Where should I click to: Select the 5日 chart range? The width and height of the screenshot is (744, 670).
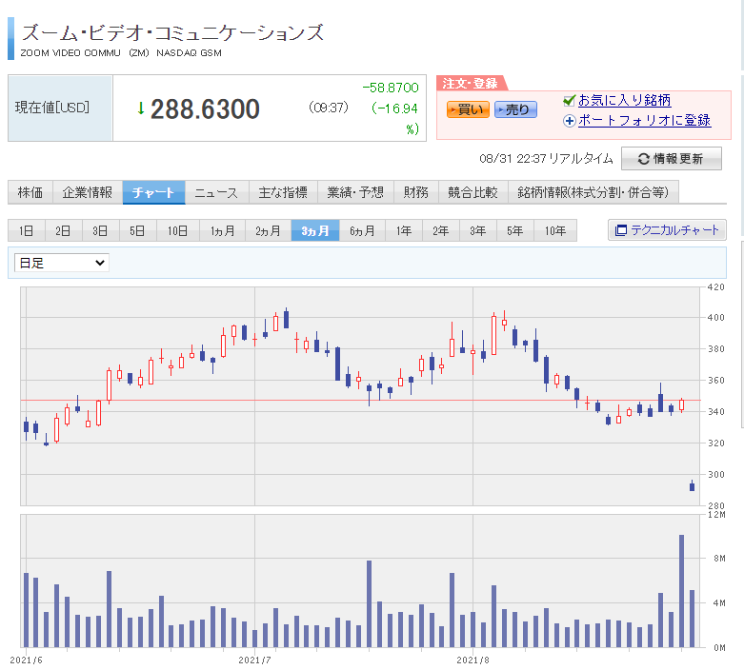pyautogui.click(x=137, y=230)
